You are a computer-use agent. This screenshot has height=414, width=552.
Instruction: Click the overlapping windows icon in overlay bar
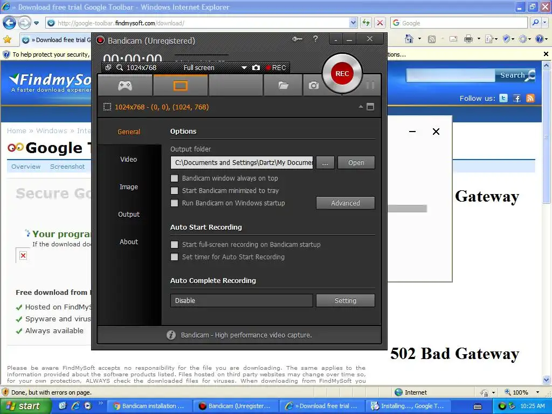(x=108, y=67)
